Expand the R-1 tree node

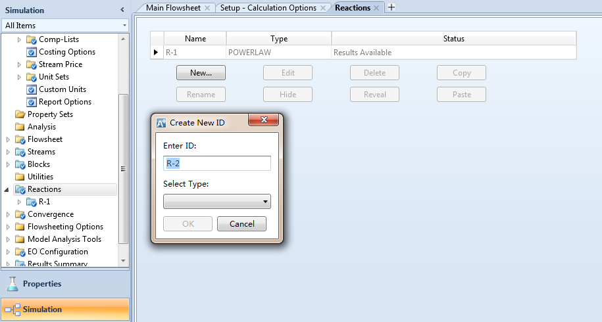tap(19, 202)
